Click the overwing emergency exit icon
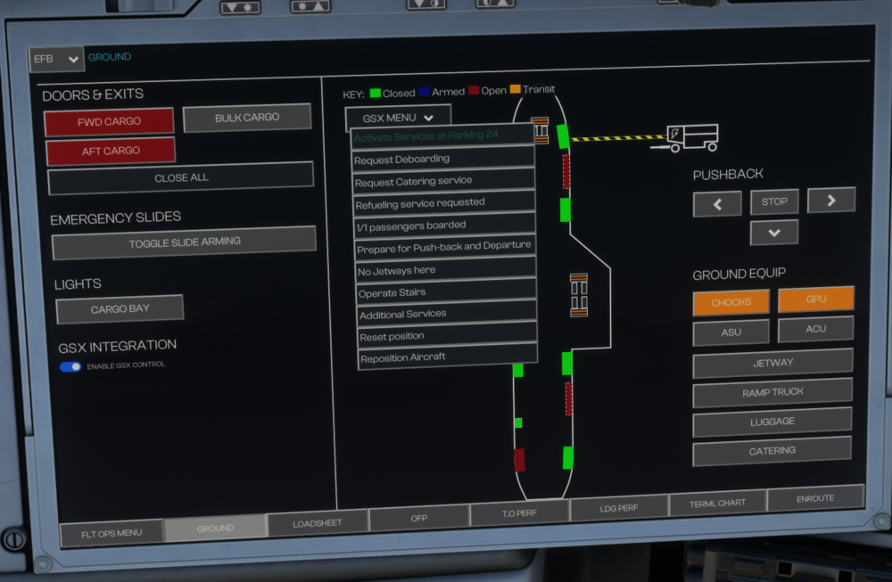 [x=580, y=295]
